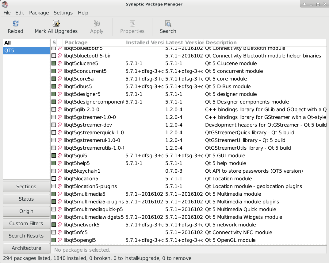Click Debian swirl icon for libqt5gstreamer-dev
The image size is (329, 263).
point(60,125)
